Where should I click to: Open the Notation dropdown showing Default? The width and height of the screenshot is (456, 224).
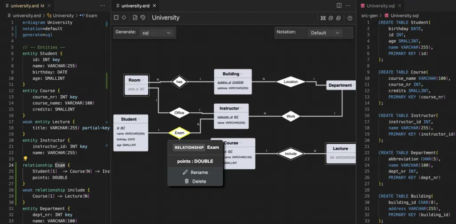(325, 33)
